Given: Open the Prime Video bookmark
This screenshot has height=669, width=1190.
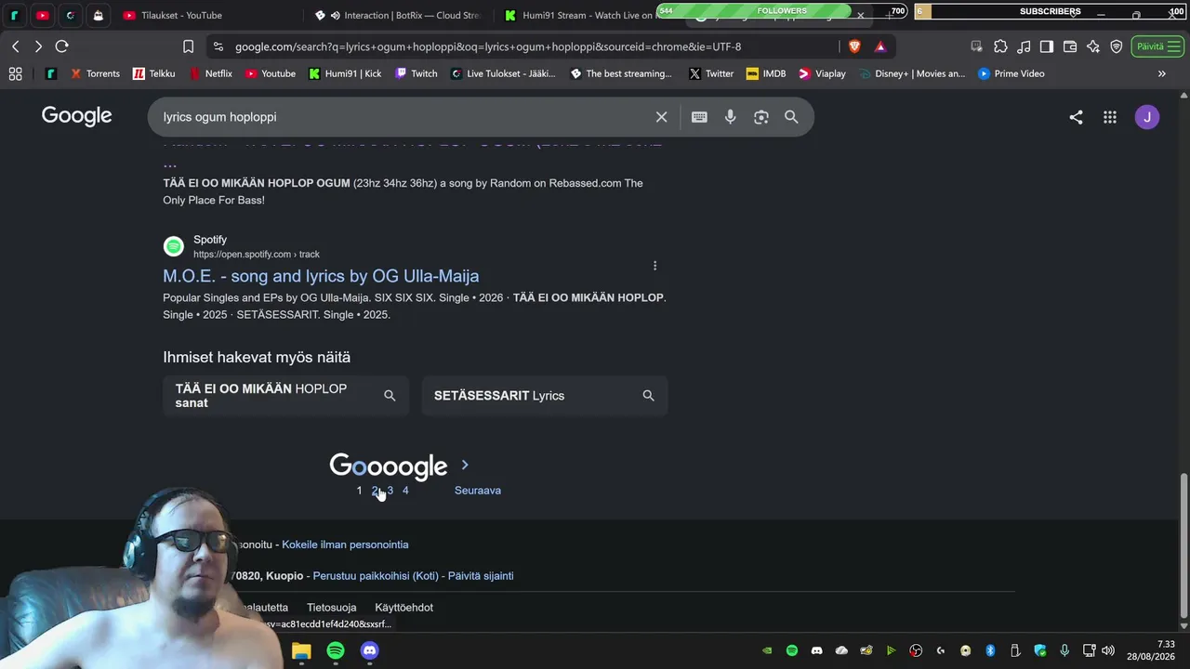Looking at the screenshot, I should (x=1011, y=73).
